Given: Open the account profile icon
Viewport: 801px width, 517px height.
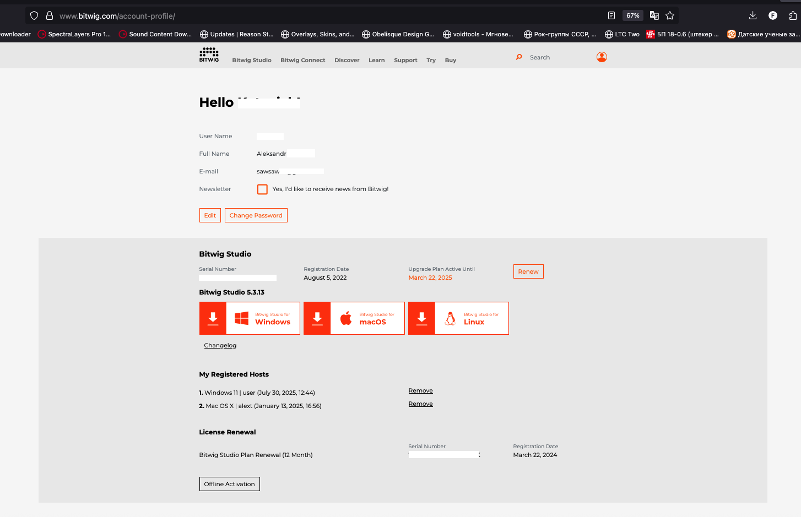Looking at the screenshot, I should 602,57.
